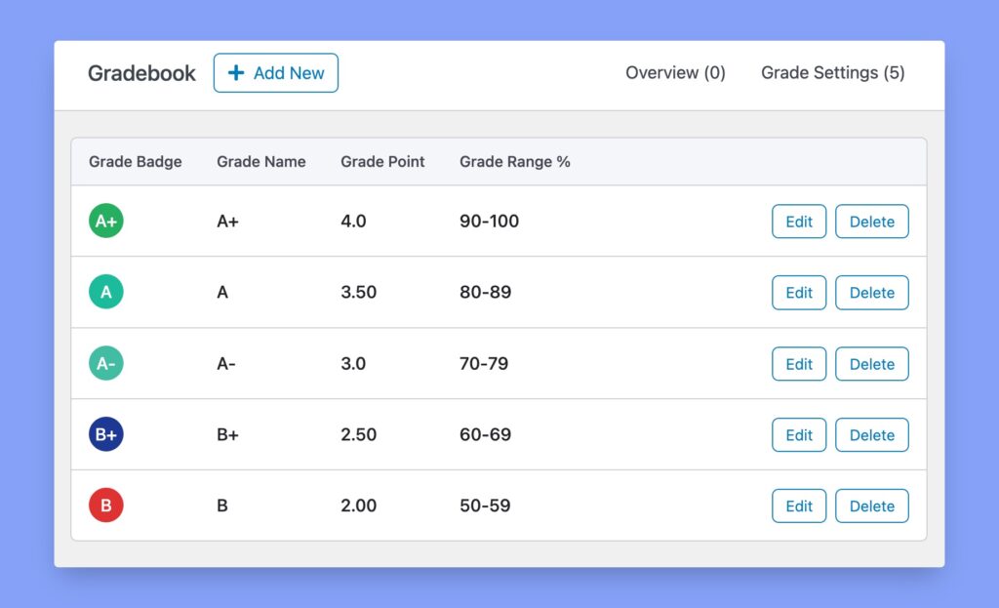Image resolution: width=999 pixels, height=608 pixels.
Task: Edit the B+ grade row
Action: pyautogui.click(x=798, y=434)
